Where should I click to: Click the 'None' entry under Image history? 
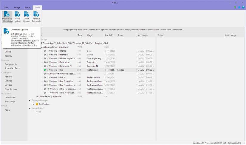pyautogui.click(x=38, y=112)
